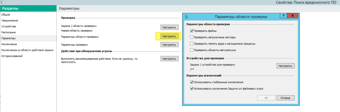The height and width of the screenshot is (112, 340).
Task: Enable Проверять память ядра и запущенные процессы
Action: point(192,44)
